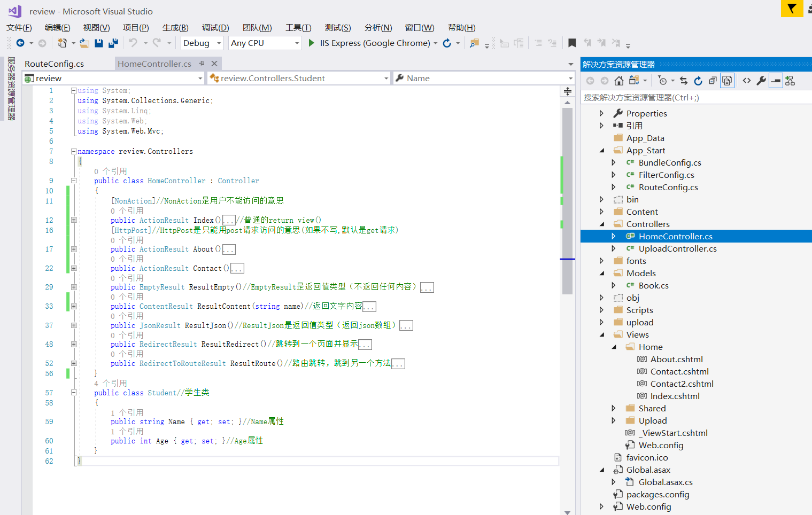Screen dimensions: 812x515
Task: Open the 编辑(E) menu
Action: pos(58,28)
